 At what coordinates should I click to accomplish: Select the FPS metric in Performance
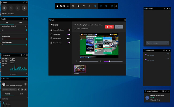pyautogui.click(x=5, y=66)
